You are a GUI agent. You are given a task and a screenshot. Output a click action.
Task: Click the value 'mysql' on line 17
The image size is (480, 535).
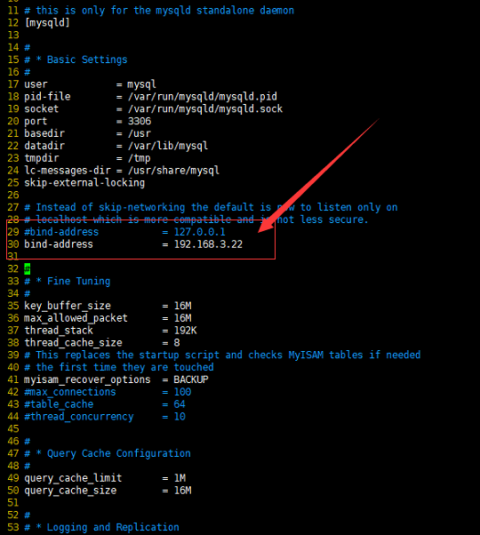(x=141, y=84)
